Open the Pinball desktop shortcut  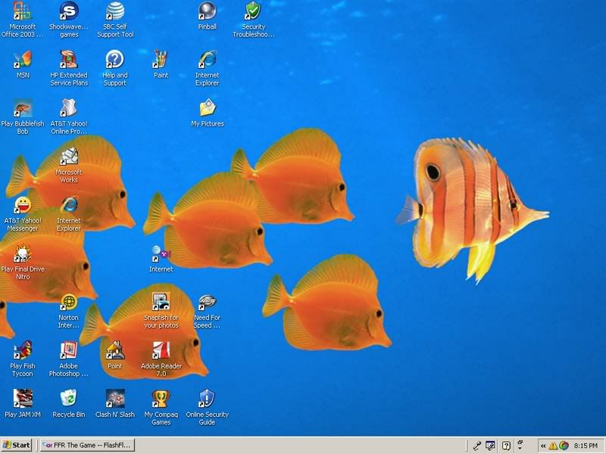(207, 11)
